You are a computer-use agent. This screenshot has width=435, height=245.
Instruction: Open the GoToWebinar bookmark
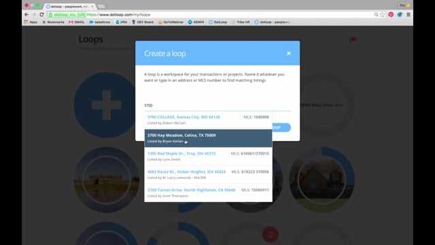coord(171,22)
